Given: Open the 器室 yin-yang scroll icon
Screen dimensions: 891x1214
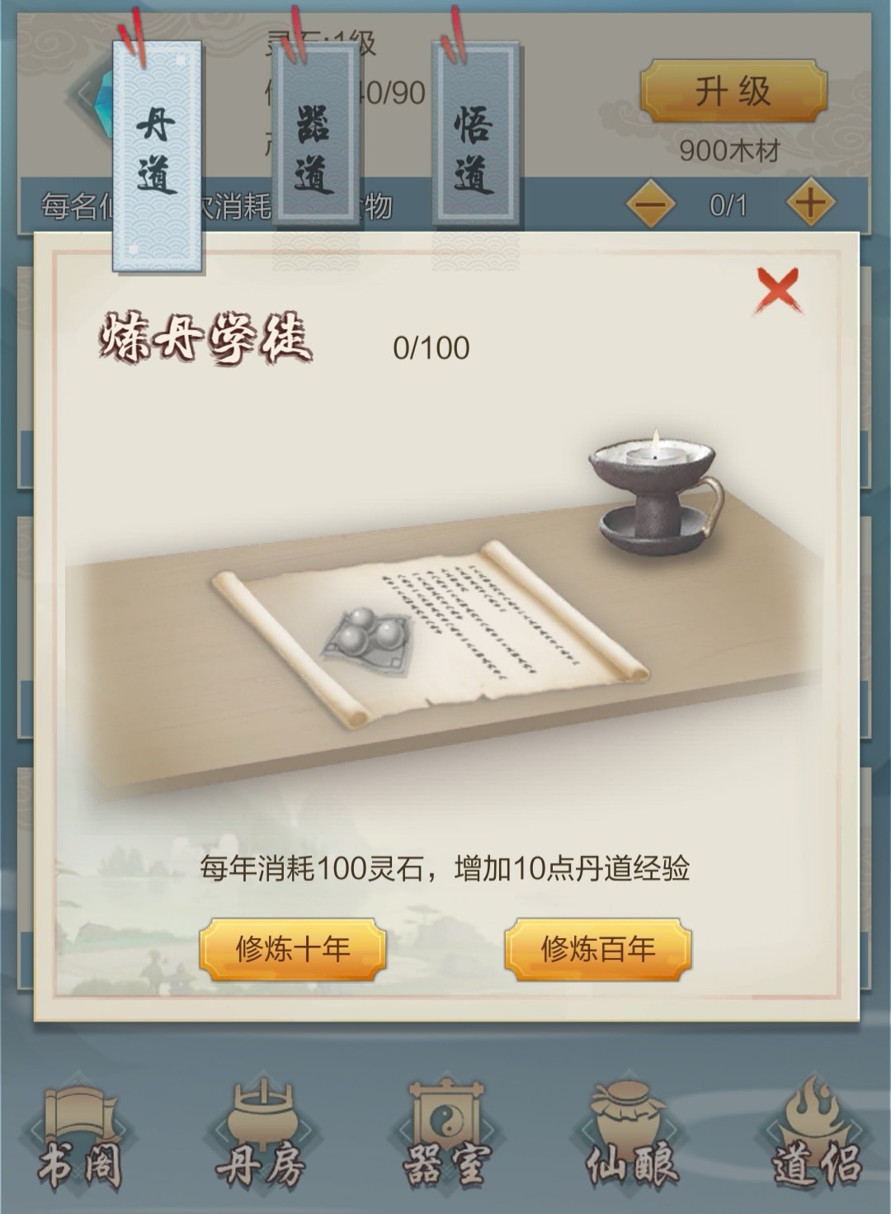Looking at the screenshot, I should (x=445, y=1138).
